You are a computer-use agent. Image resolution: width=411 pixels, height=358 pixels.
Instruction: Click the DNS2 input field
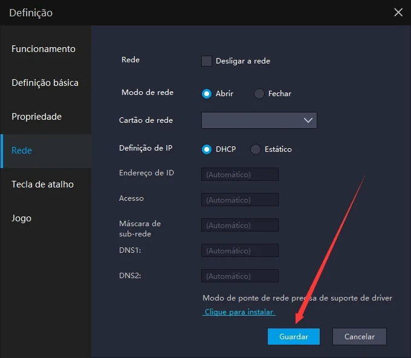pyautogui.click(x=240, y=276)
